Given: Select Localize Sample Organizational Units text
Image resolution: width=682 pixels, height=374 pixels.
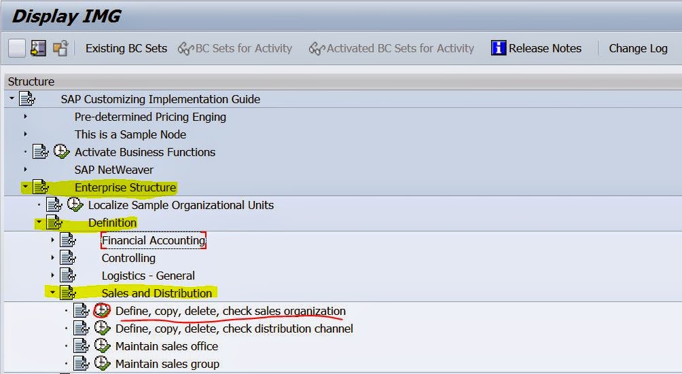Looking at the screenshot, I should 181,205.
